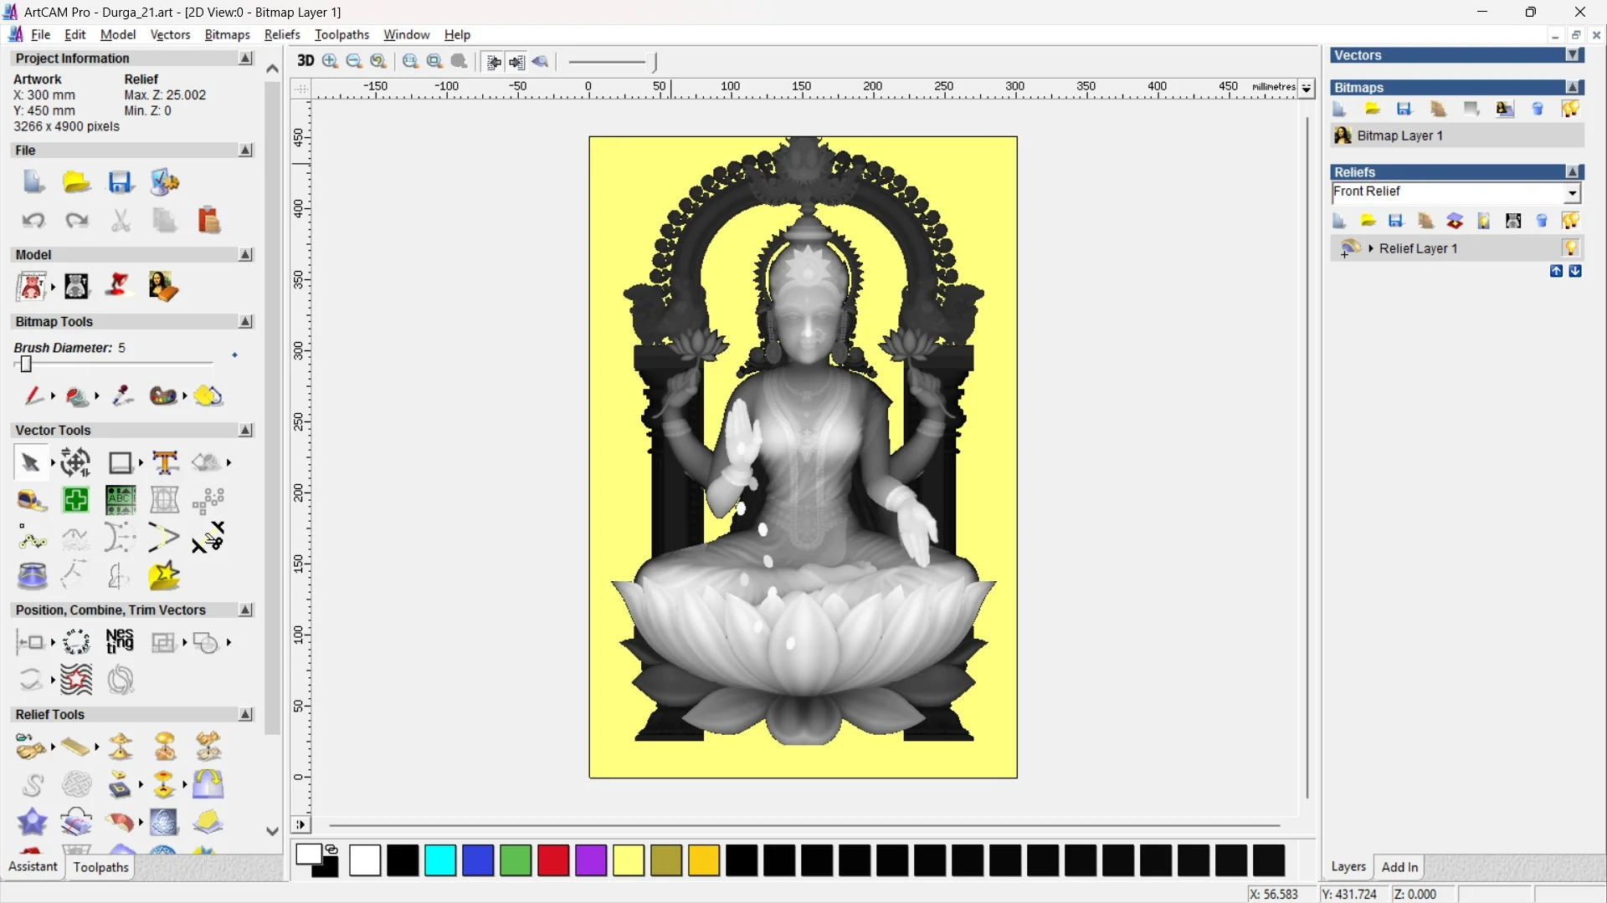Click the paste clipboard icon

pos(208,221)
